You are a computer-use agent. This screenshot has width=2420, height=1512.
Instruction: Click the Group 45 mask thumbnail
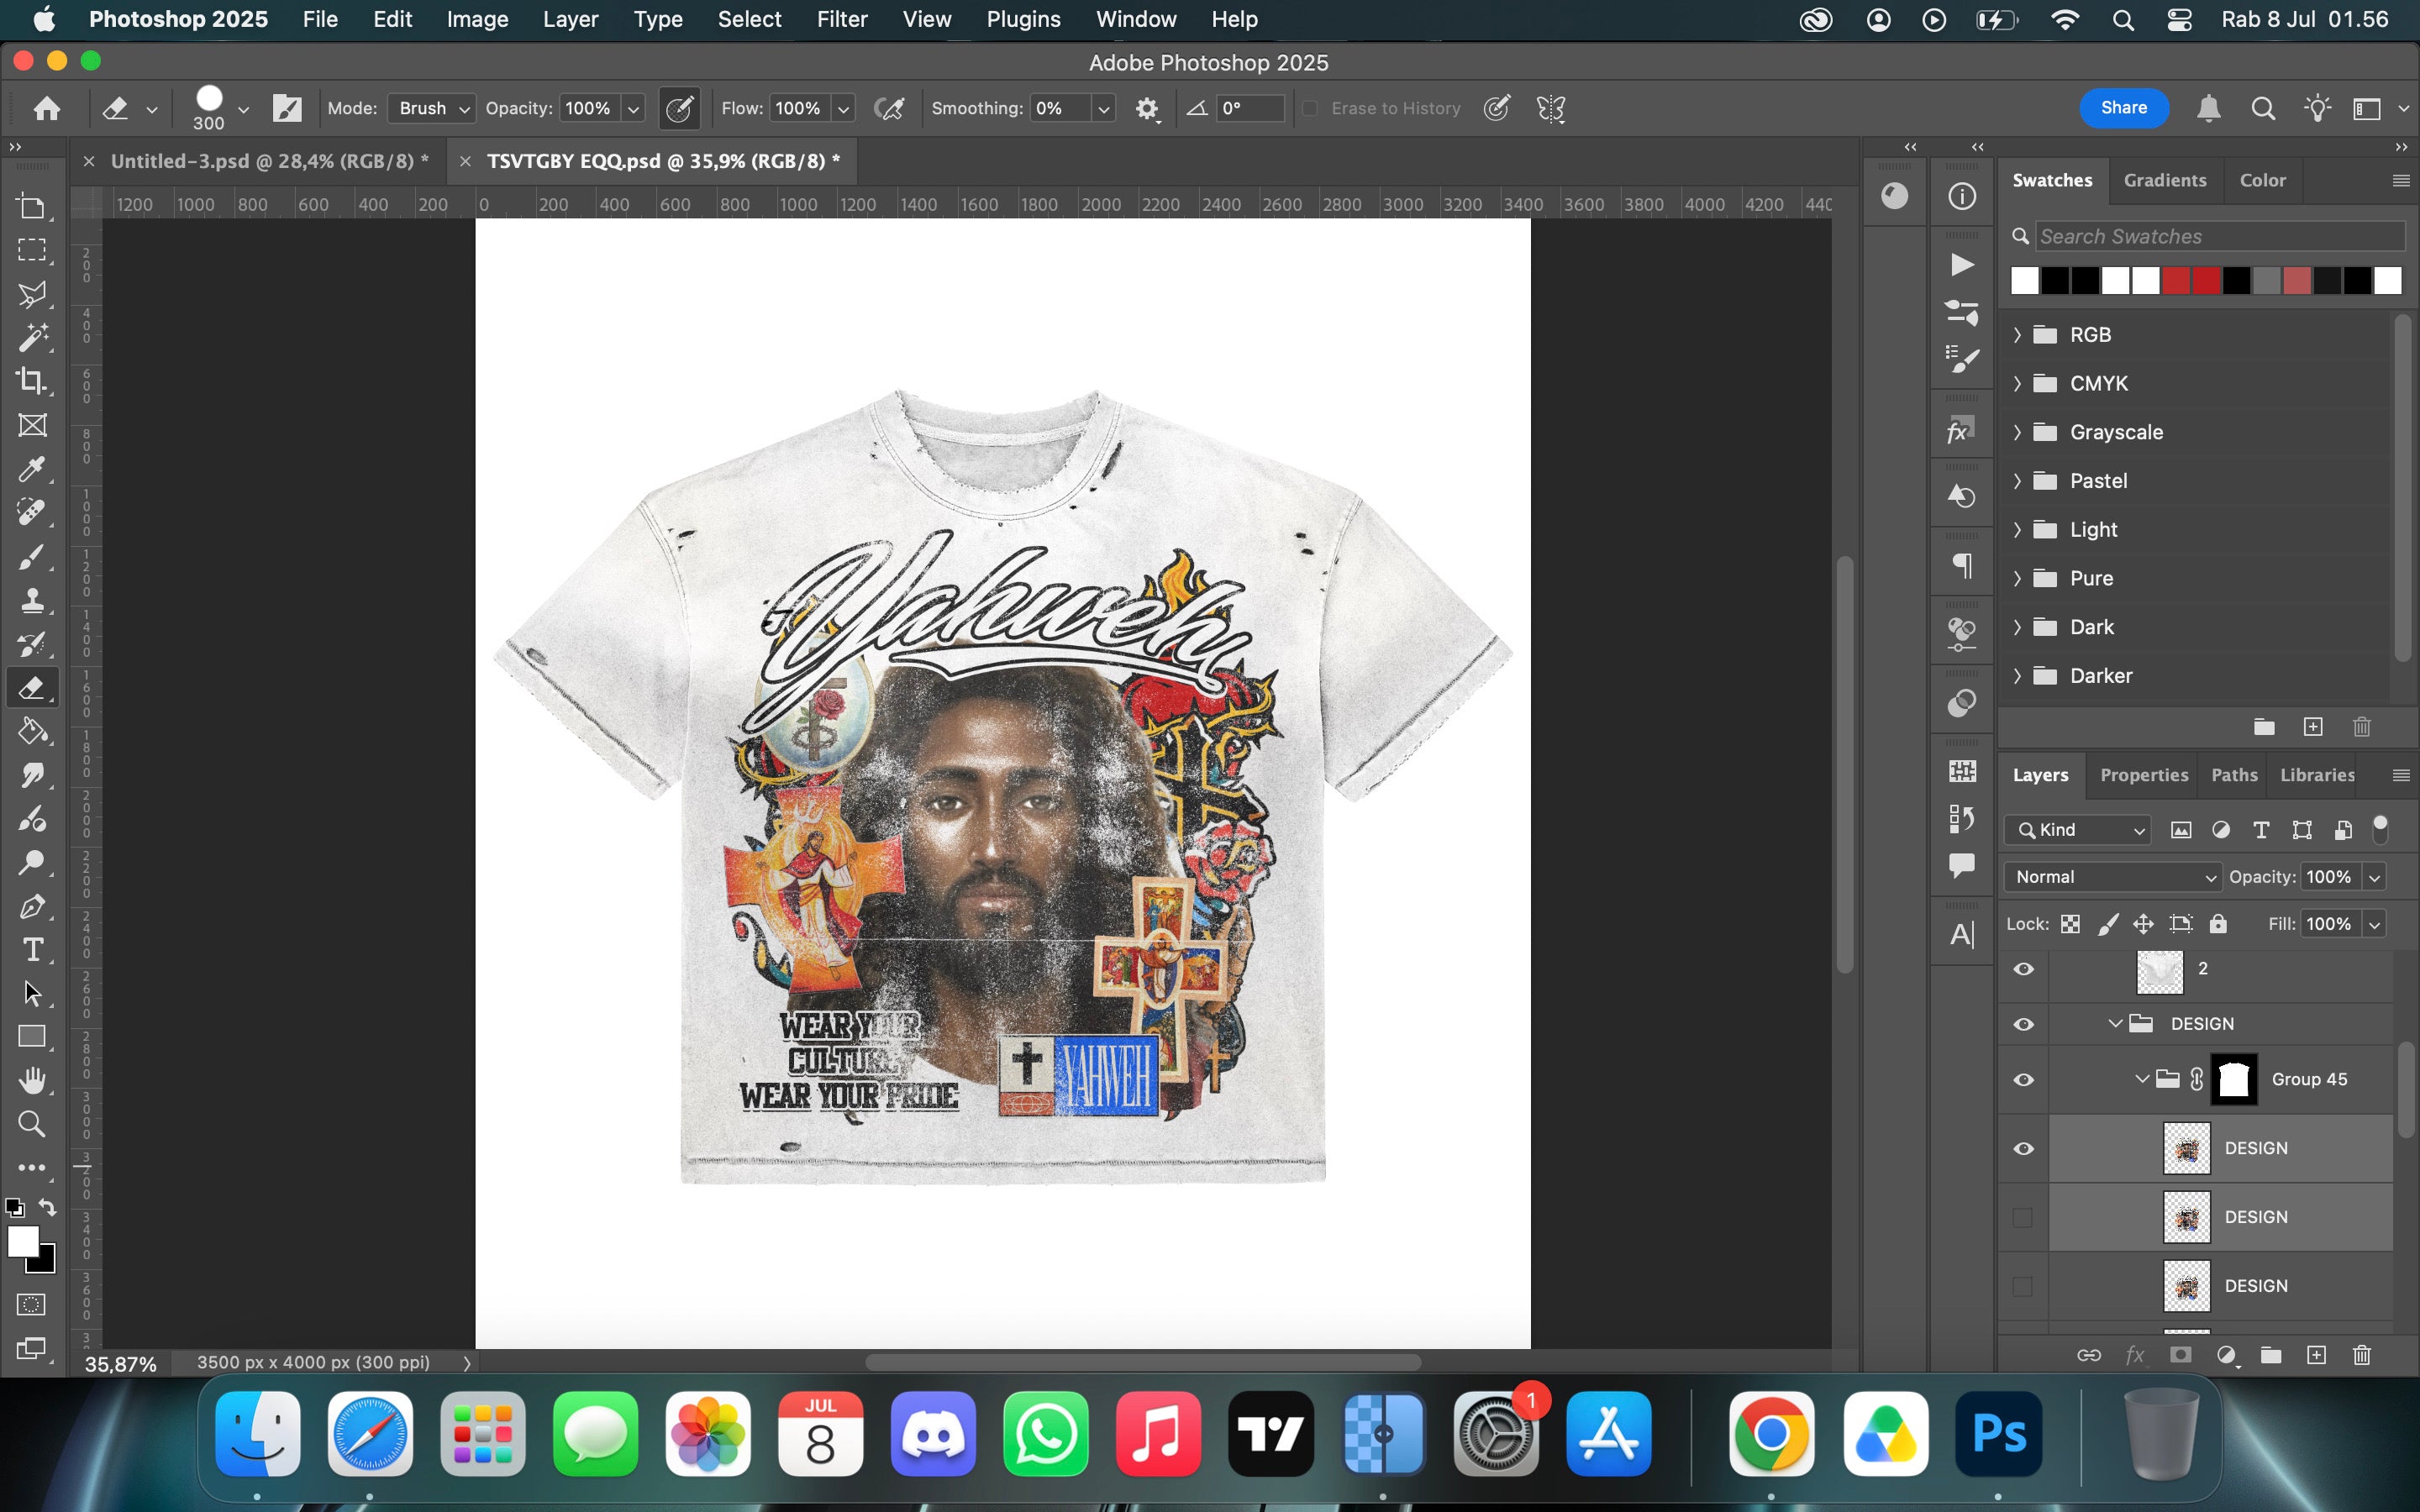[x=2233, y=1080]
